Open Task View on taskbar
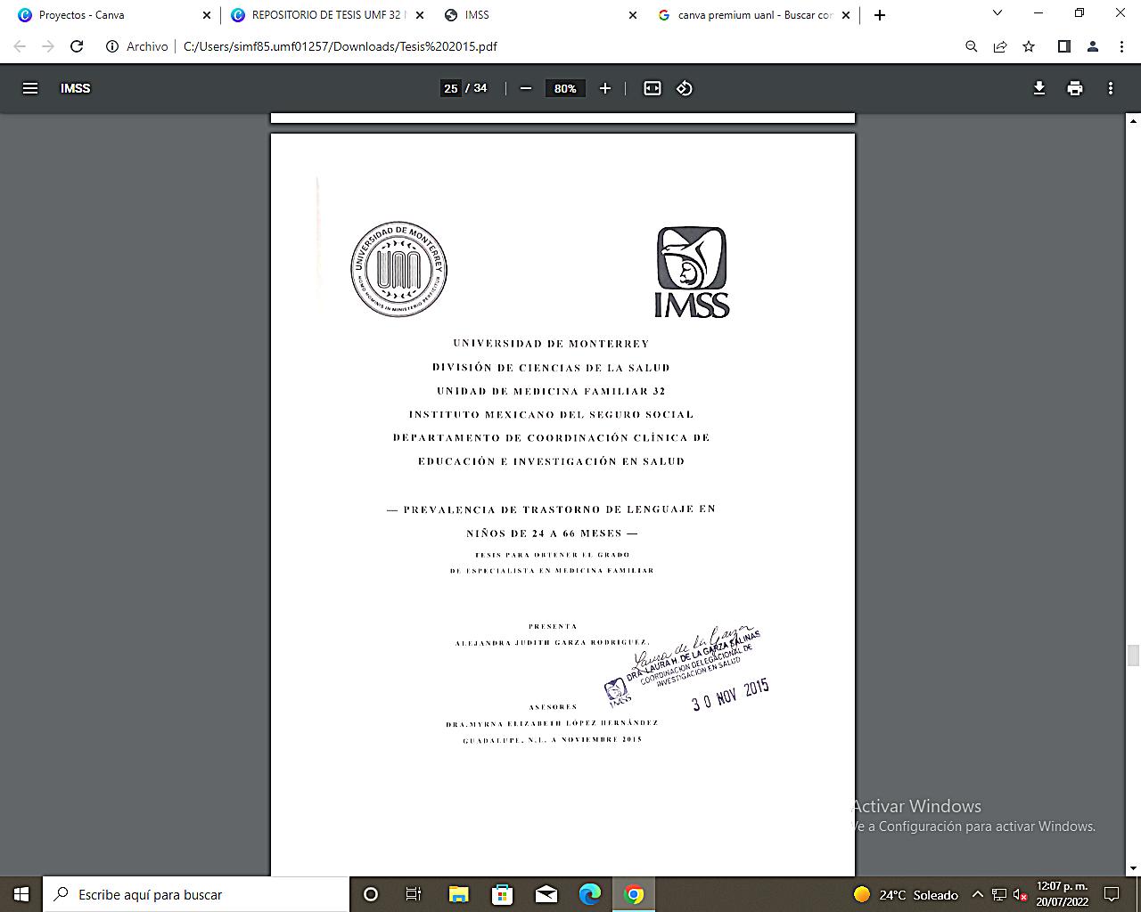Image resolution: width=1141 pixels, height=912 pixels. [x=414, y=894]
